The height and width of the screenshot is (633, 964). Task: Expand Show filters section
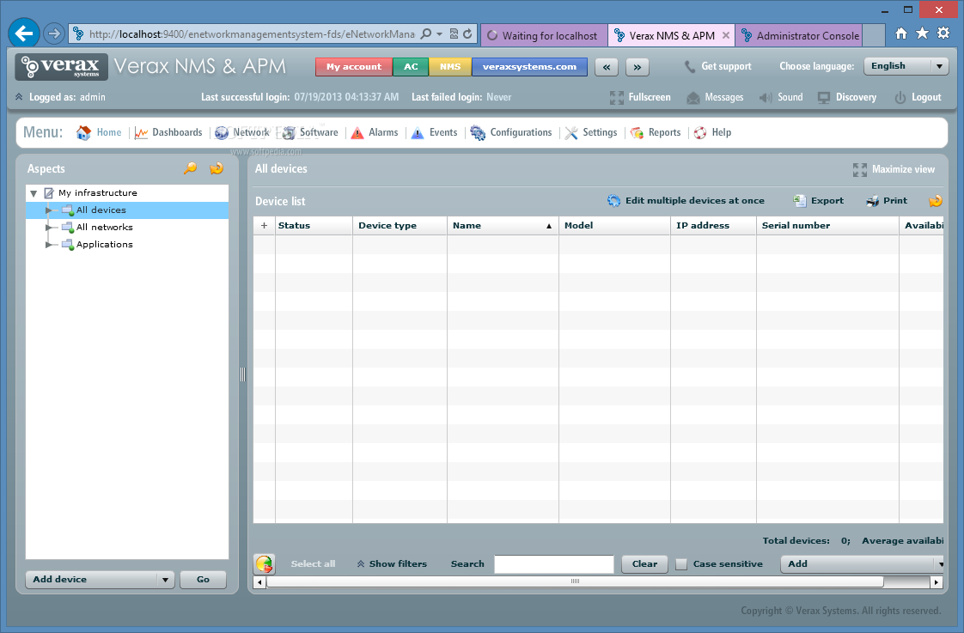pos(392,563)
